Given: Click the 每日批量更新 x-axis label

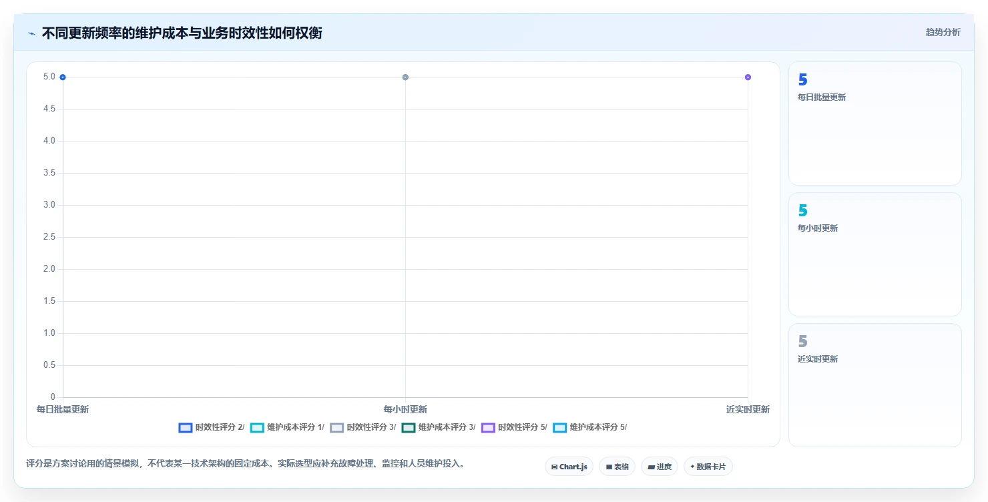Looking at the screenshot, I should click(63, 409).
